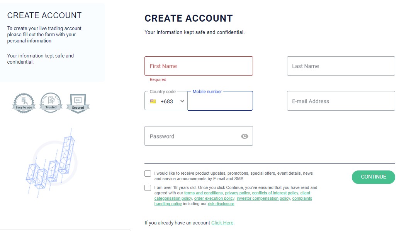Screen dimensions: 399x231
Task: Click the 'Click Here' login link
Action: pos(222,223)
